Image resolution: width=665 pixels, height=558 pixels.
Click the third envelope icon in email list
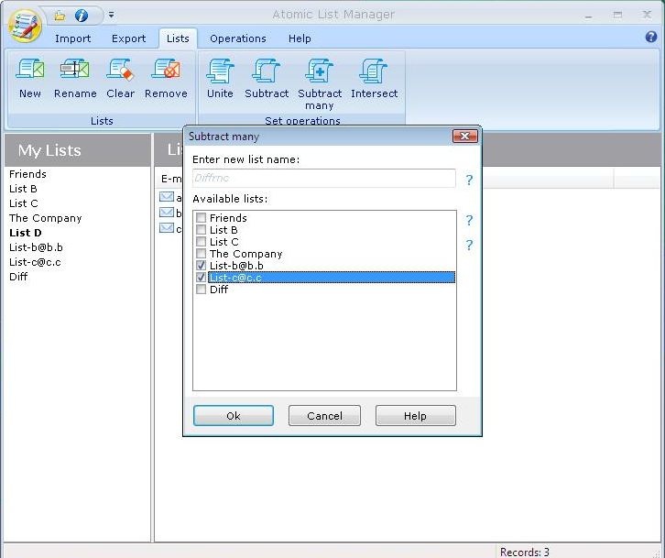tap(167, 228)
